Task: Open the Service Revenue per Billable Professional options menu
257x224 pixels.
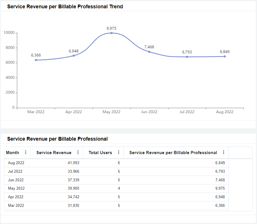Action: (x=223, y=152)
